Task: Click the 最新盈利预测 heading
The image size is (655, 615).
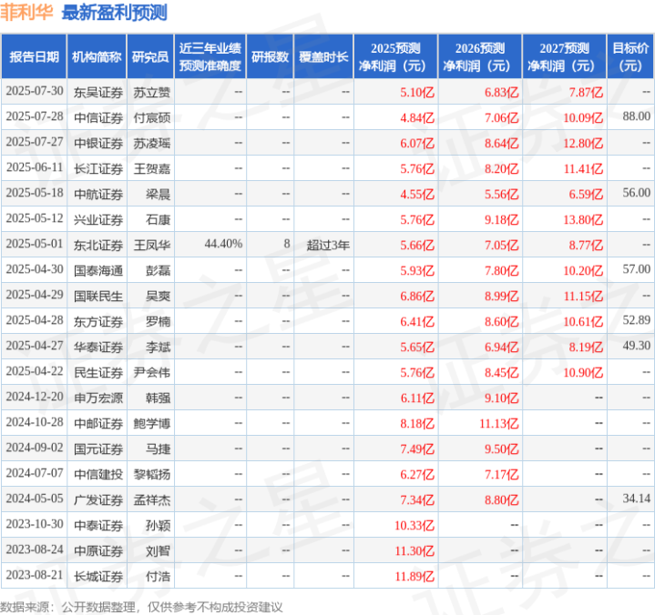Action: (115, 13)
